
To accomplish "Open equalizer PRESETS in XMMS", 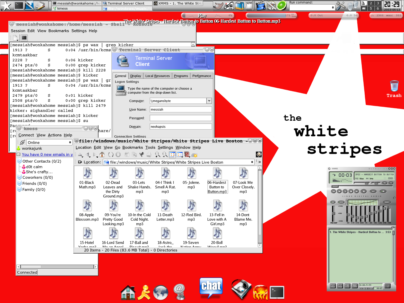I will [x=387, y=202].
